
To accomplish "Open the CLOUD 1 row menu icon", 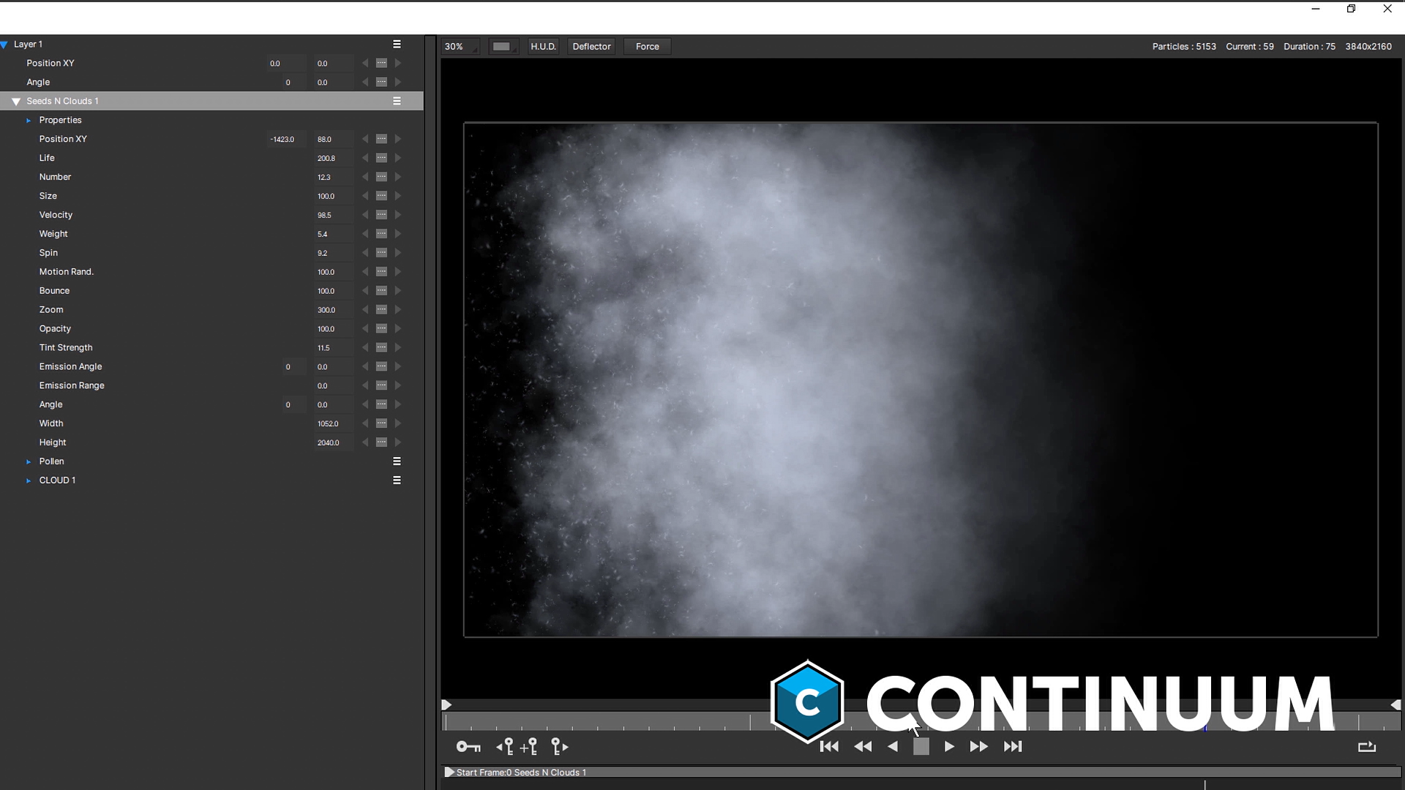I will click(x=397, y=480).
